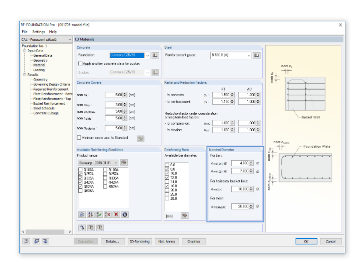The height and width of the screenshot is (270, 360).
Task: Reset mandrel diameter for bars >16
Action: point(258,171)
